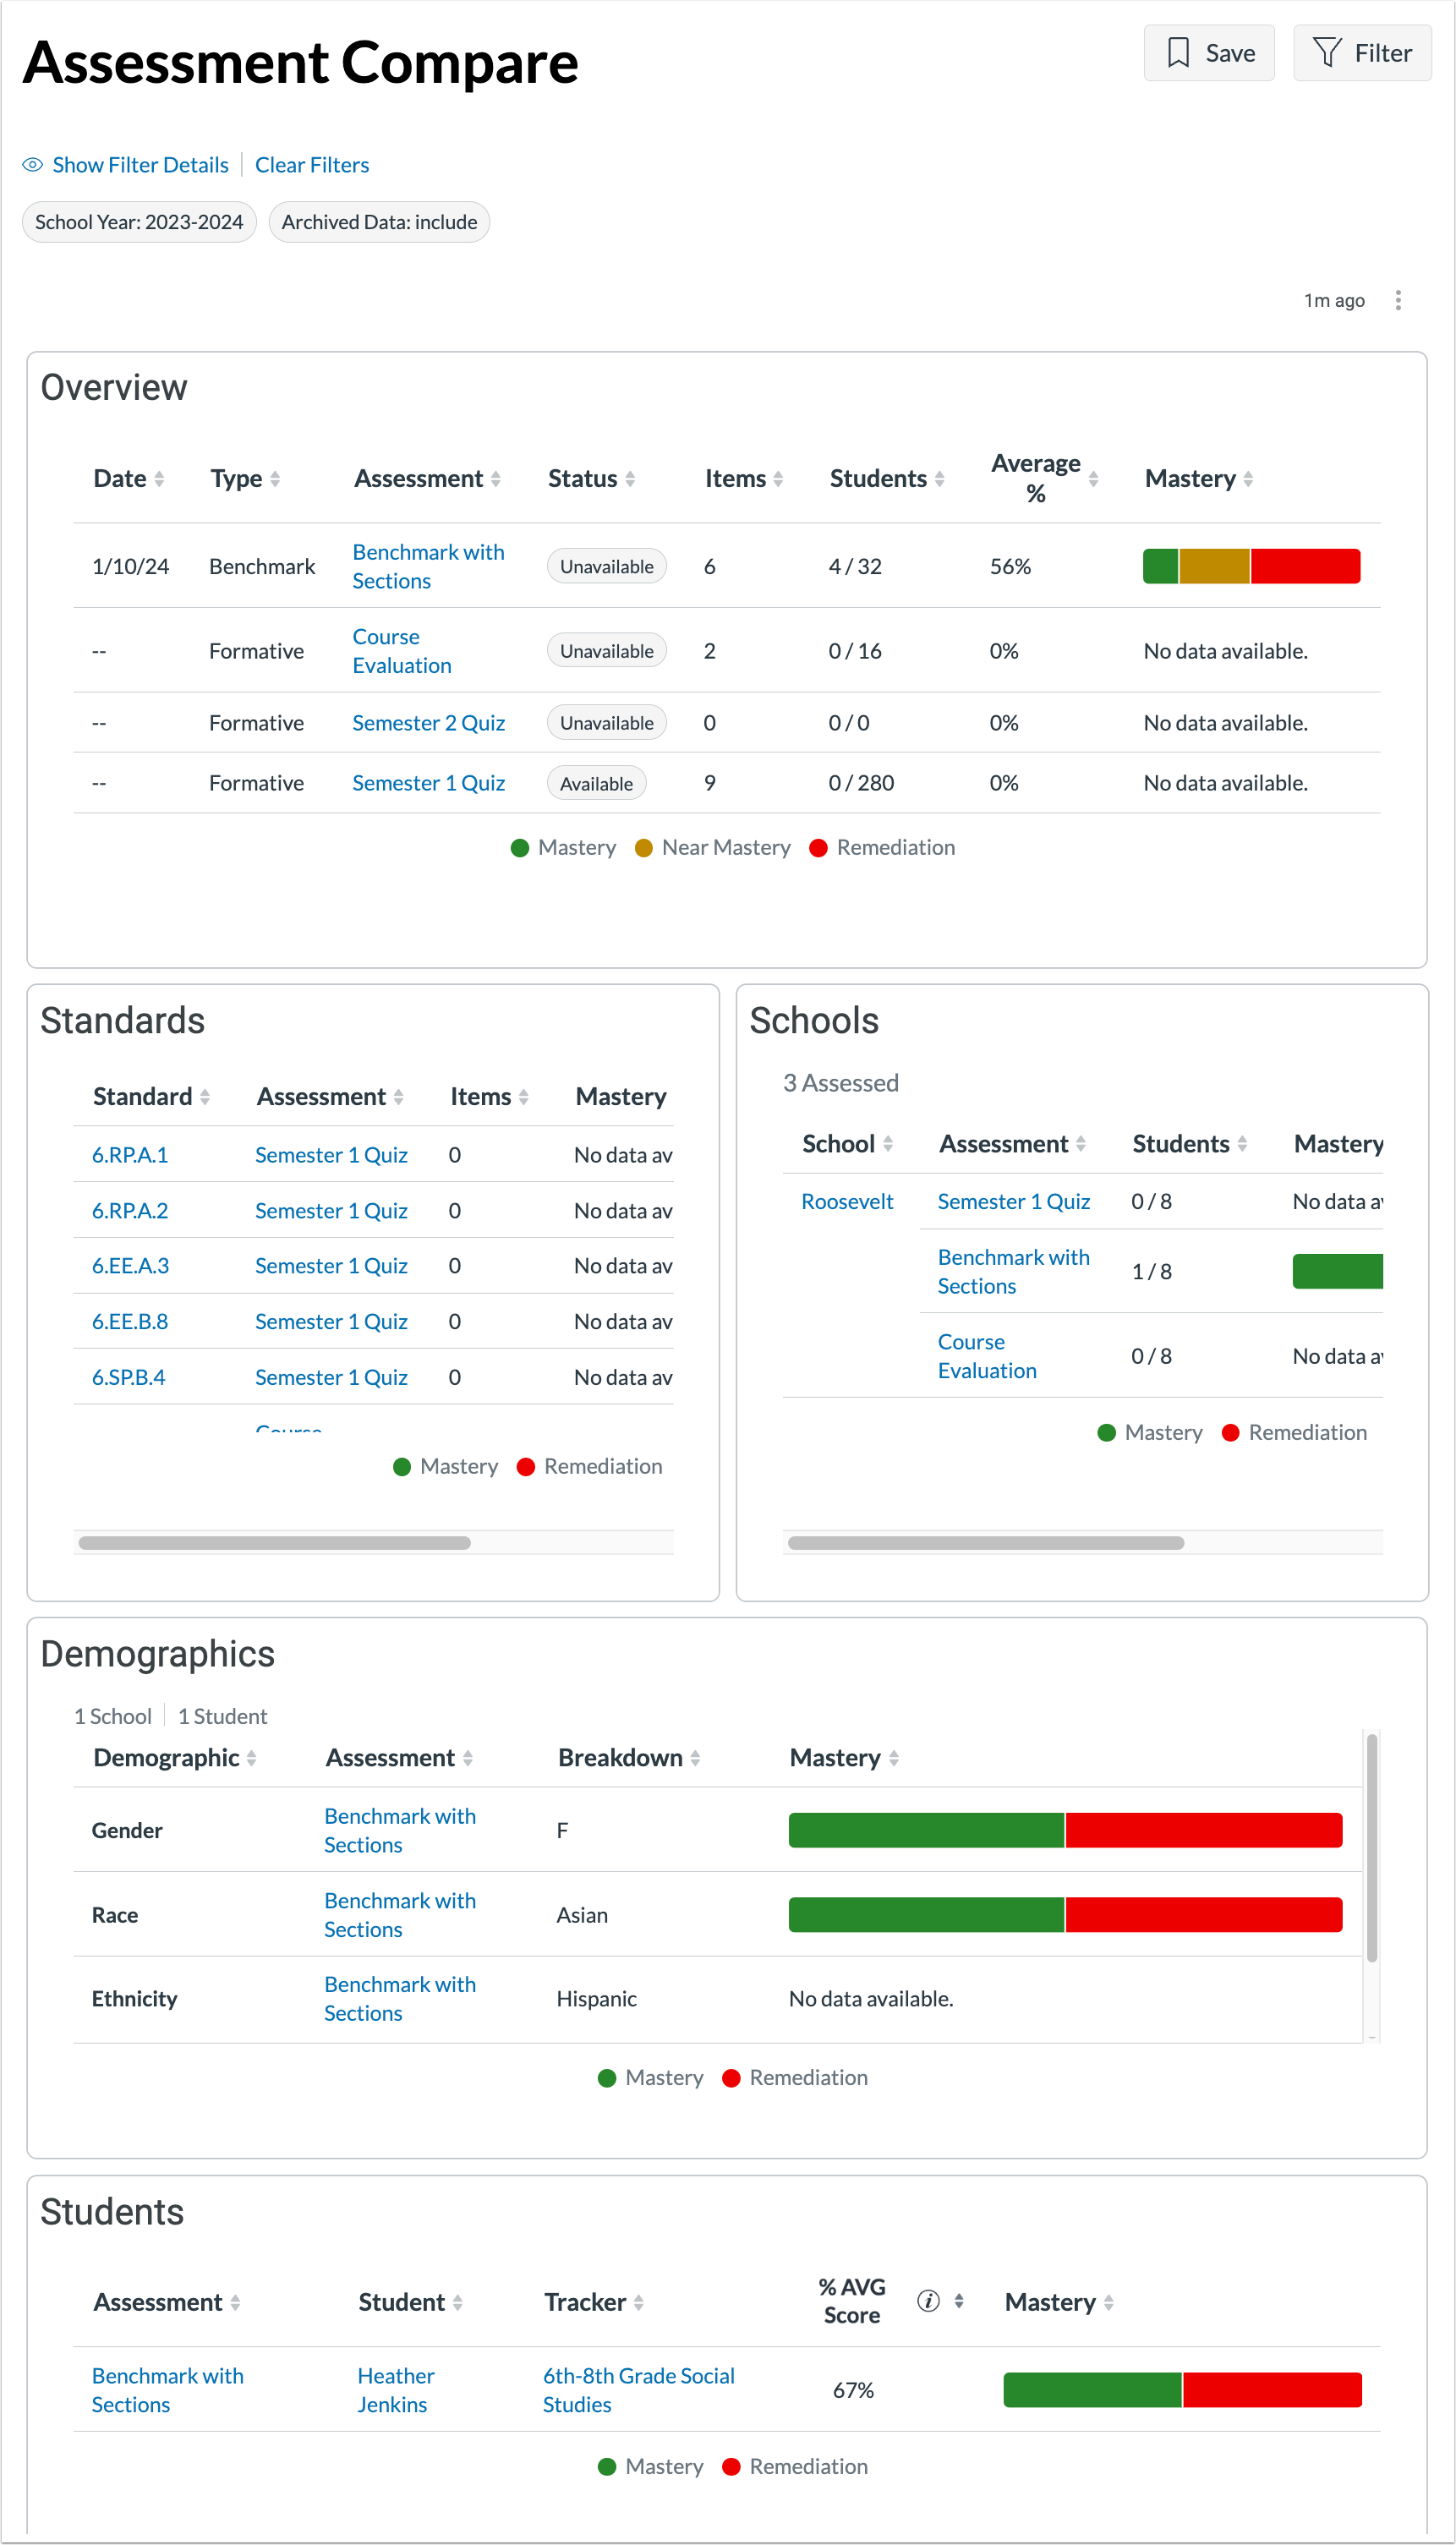Click the horizontal scrollbar in the Standards panel
The width and height of the screenshot is (1456, 2545).
click(275, 1543)
